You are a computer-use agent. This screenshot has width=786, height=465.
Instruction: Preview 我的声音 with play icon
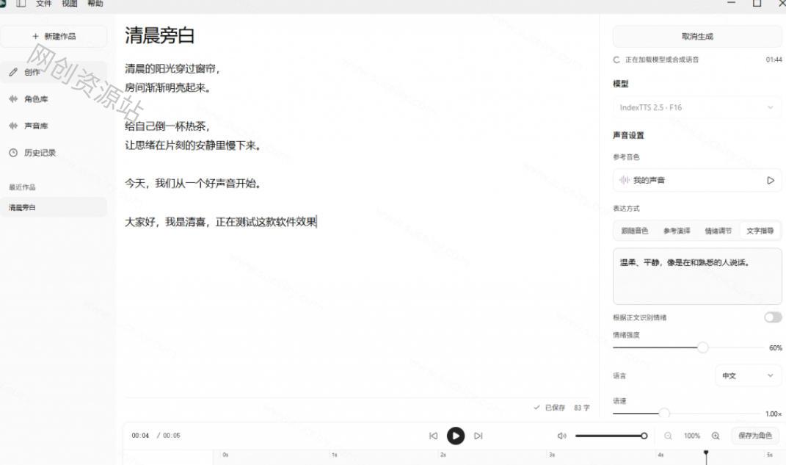click(x=771, y=180)
